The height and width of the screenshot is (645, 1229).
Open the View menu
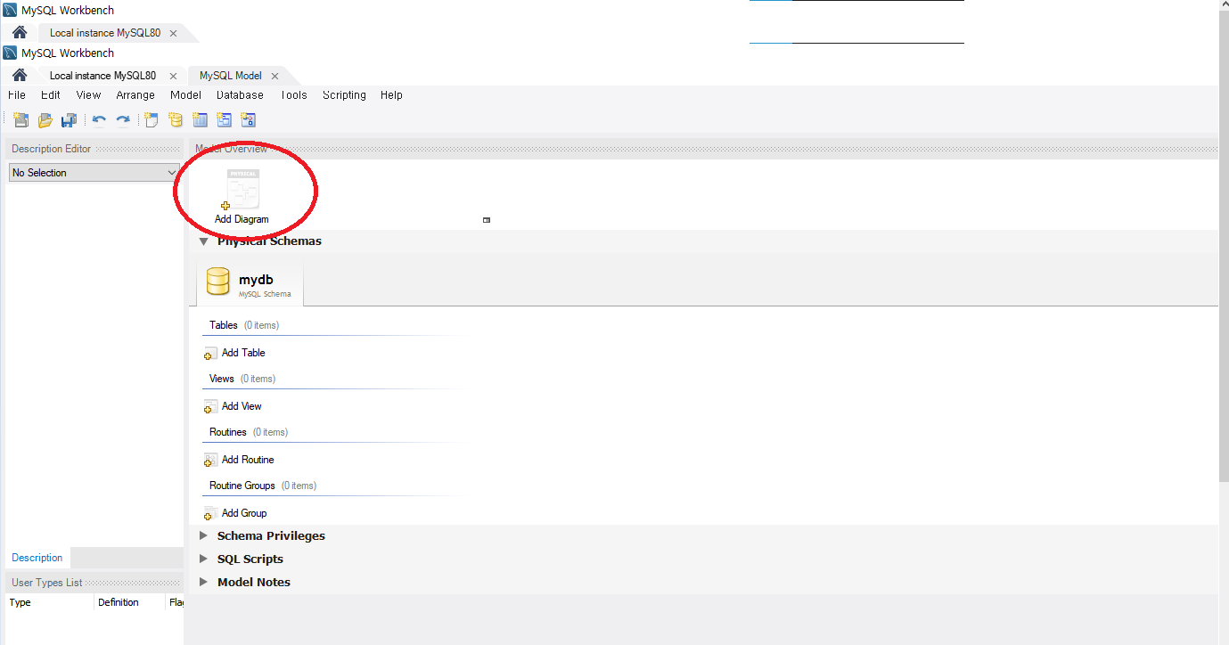(x=88, y=95)
